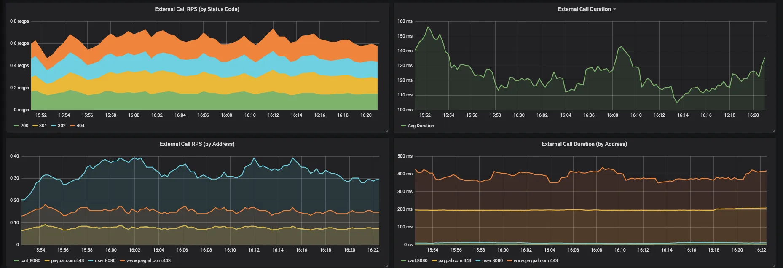The image size is (783, 268).
Task: Toggle cart:8080 in Duration by Address legend
Action: click(x=418, y=260)
